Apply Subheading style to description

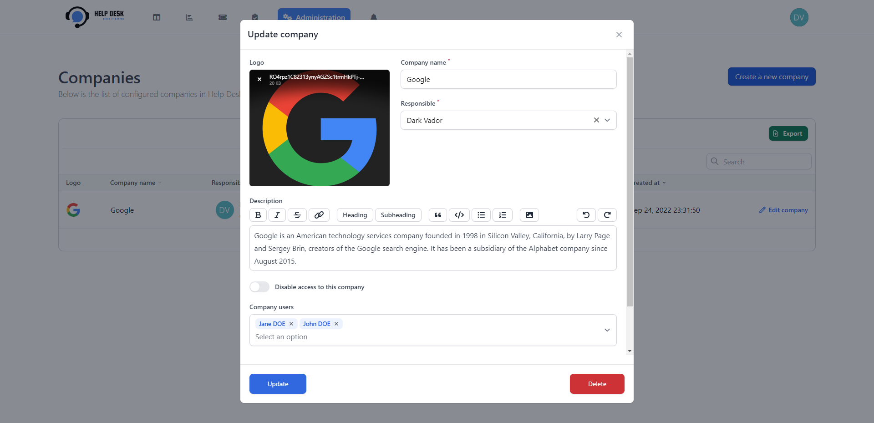pos(398,215)
